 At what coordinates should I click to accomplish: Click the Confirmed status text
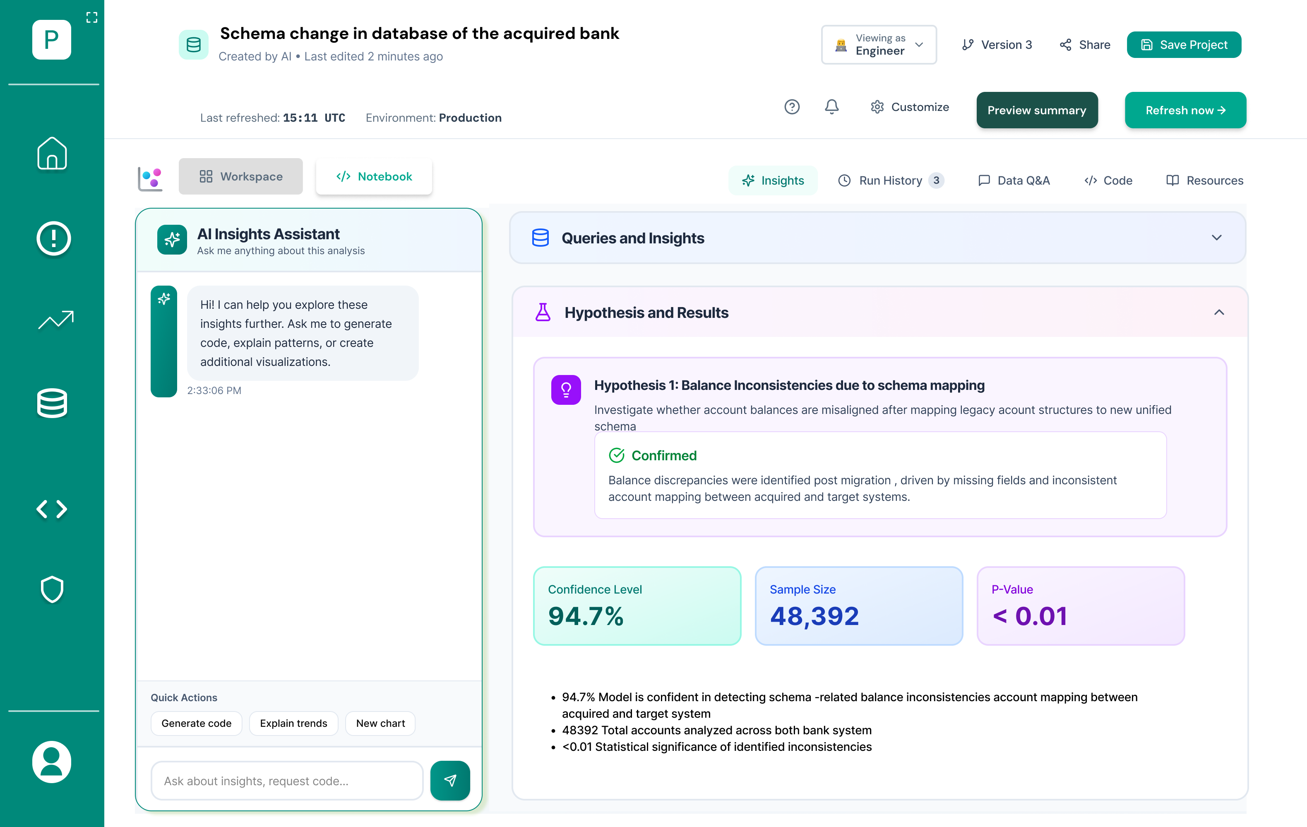(664, 455)
